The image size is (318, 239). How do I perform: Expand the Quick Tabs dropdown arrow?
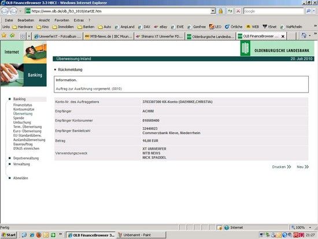tap(29, 36)
